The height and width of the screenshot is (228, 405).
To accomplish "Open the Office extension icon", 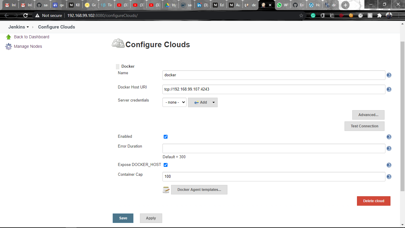I will 323,15.
